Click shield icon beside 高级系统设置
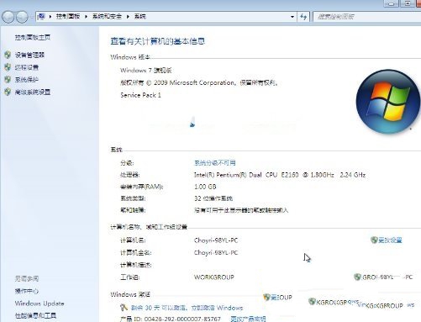This screenshot has width=421, height=322. coord(8,92)
